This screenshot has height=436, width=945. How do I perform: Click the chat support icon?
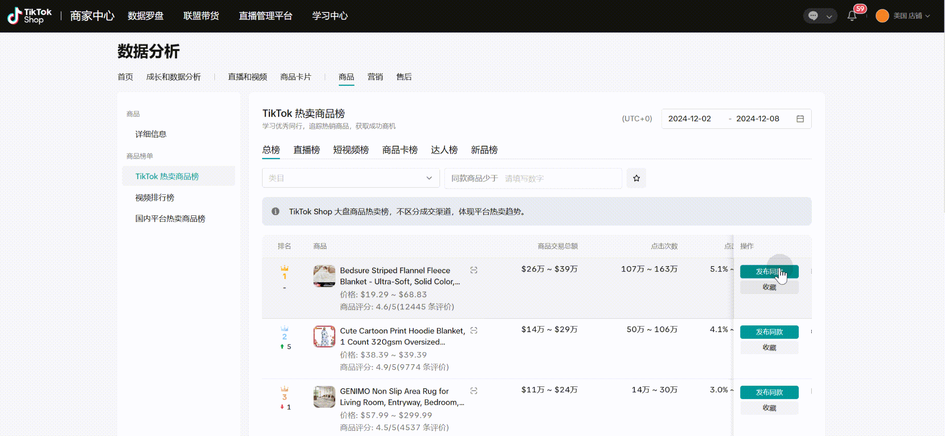click(813, 16)
